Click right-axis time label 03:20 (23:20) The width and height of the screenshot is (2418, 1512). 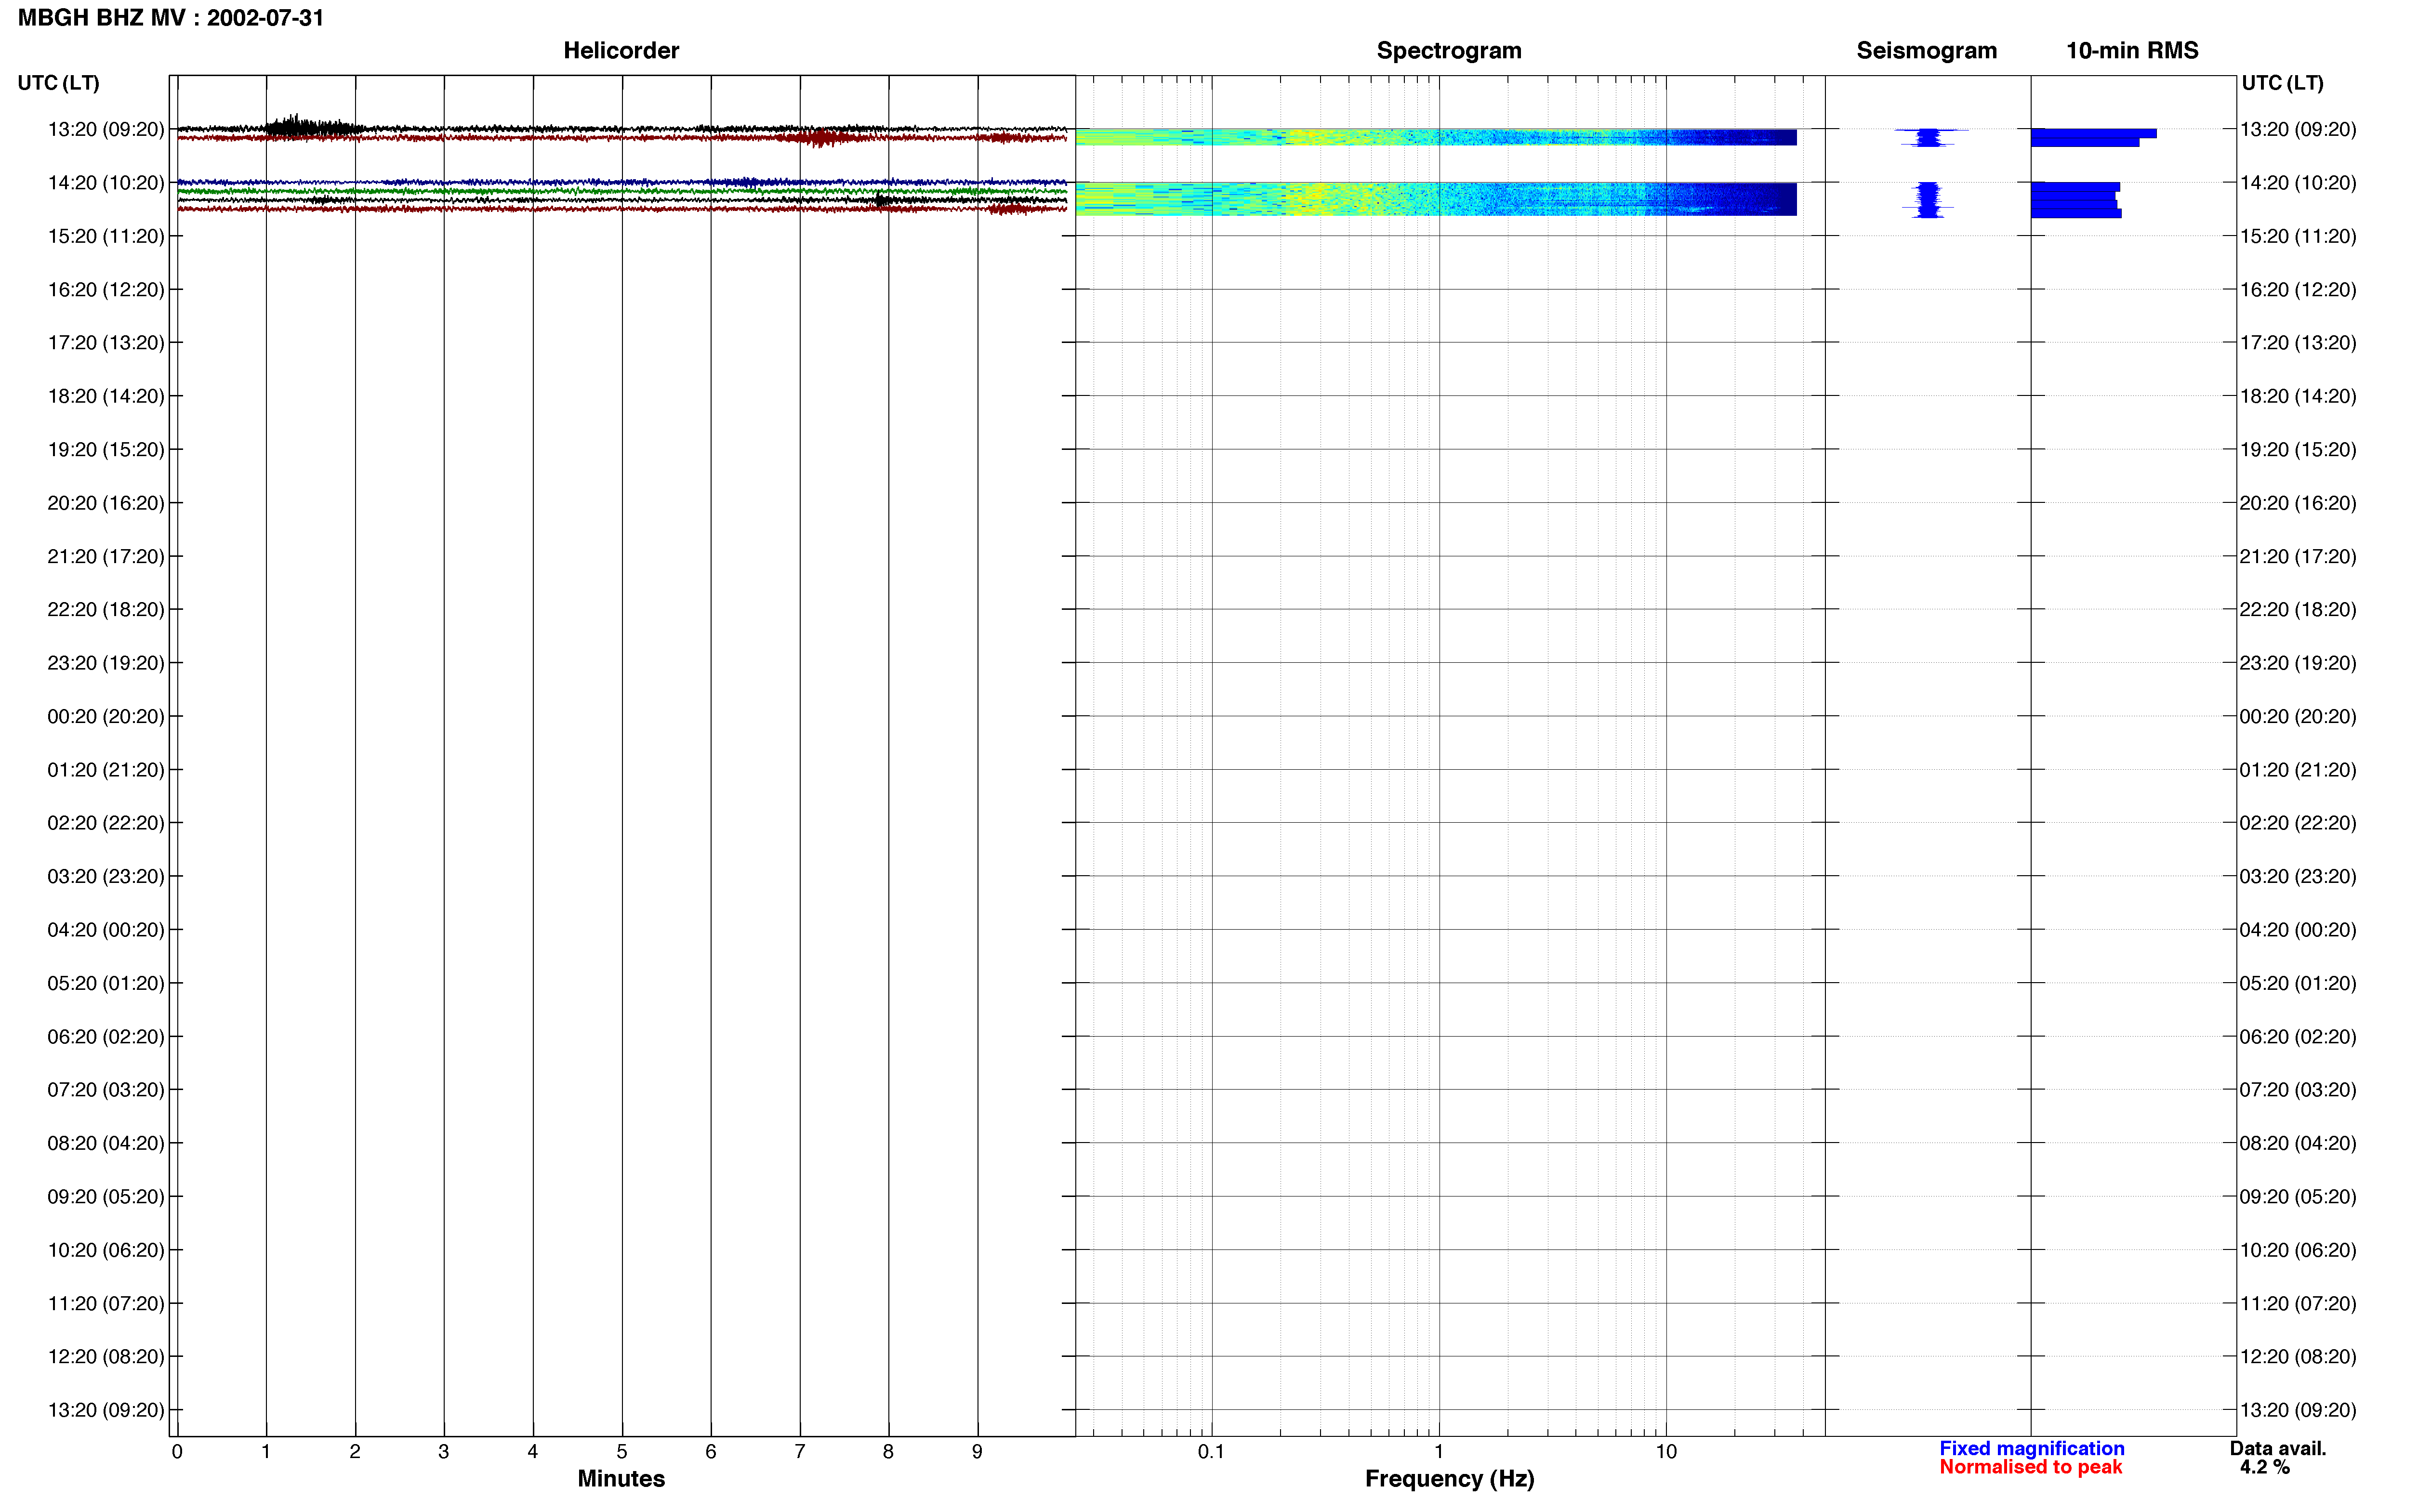click(2298, 876)
